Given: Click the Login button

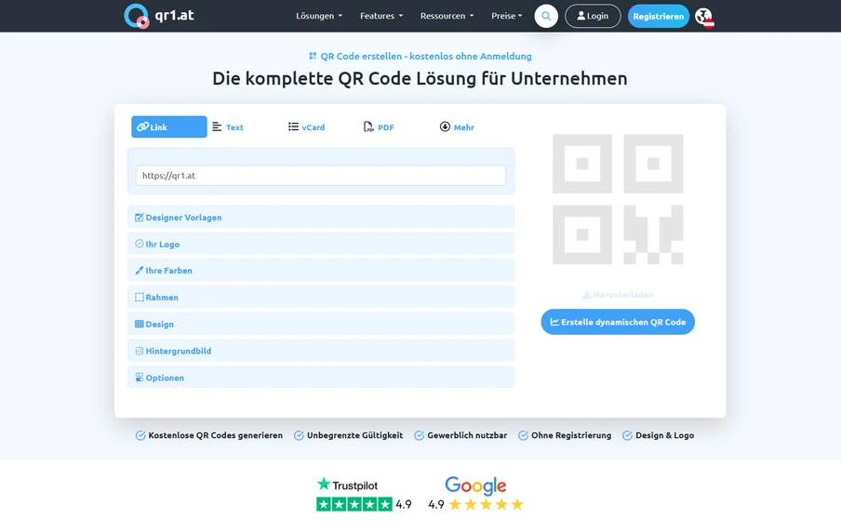Looking at the screenshot, I should tap(593, 16).
